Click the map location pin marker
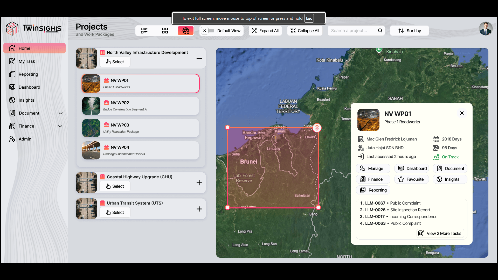 point(317,128)
